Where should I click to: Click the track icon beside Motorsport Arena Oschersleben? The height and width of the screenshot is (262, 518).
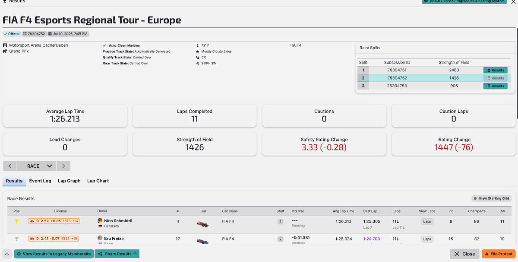click(x=5, y=45)
